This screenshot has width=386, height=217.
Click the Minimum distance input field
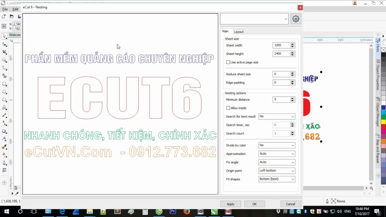click(281, 99)
